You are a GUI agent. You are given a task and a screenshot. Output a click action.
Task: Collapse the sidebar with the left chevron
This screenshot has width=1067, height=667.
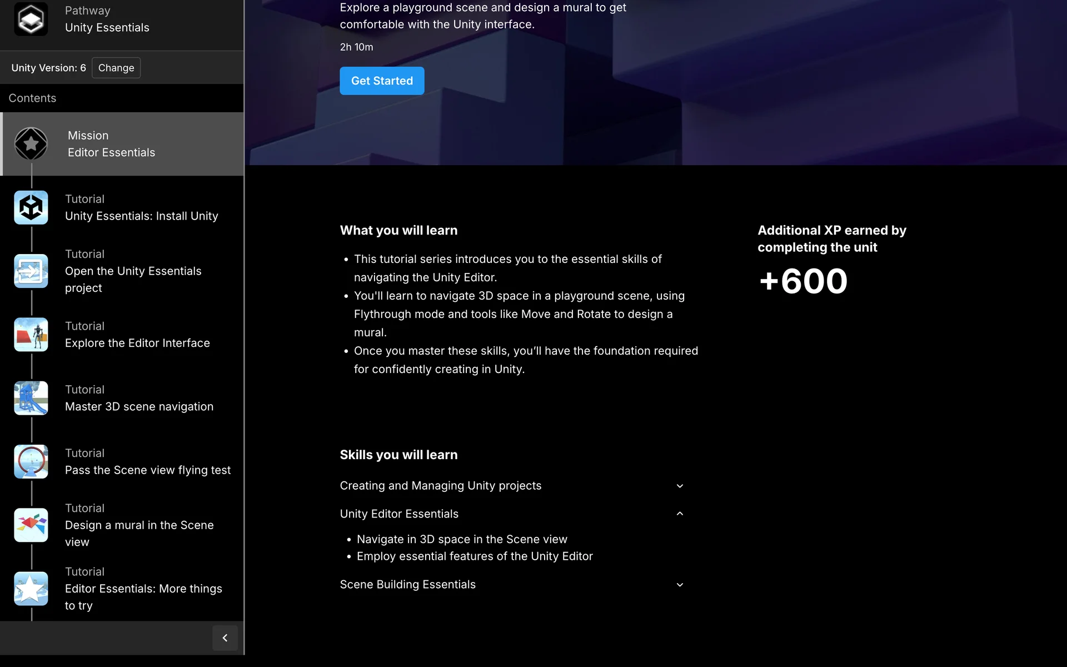225,638
